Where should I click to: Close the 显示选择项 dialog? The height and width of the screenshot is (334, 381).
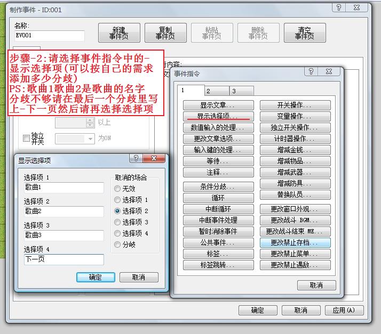pos(154,158)
